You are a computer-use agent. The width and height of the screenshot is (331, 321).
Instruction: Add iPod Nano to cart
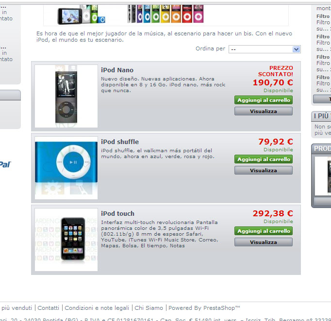[264, 100]
